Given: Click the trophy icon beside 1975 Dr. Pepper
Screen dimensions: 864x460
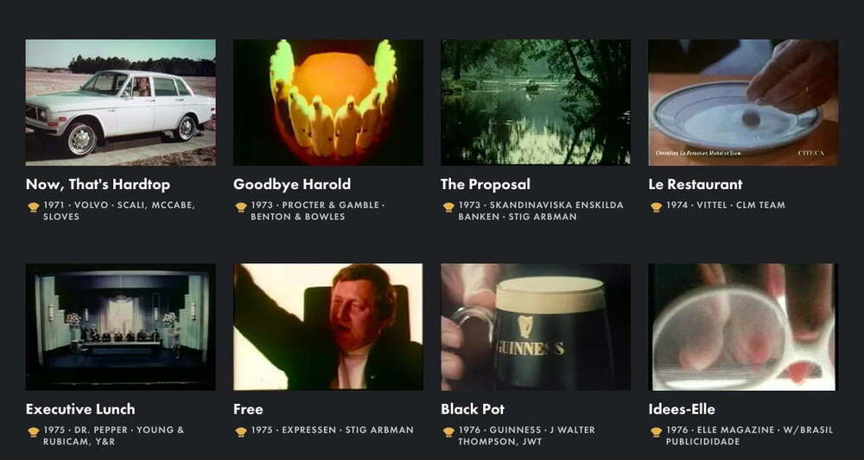Looking at the screenshot, I should (34, 432).
